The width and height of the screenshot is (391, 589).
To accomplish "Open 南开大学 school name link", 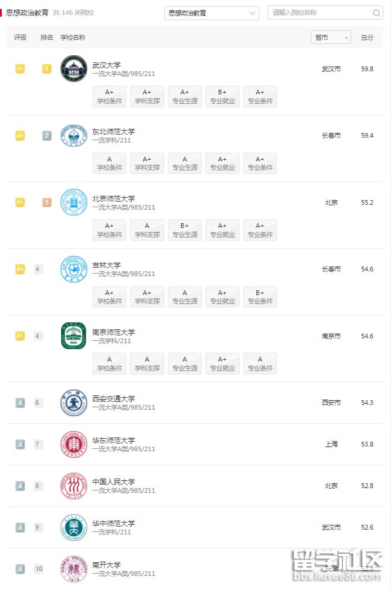I will (x=107, y=565).
